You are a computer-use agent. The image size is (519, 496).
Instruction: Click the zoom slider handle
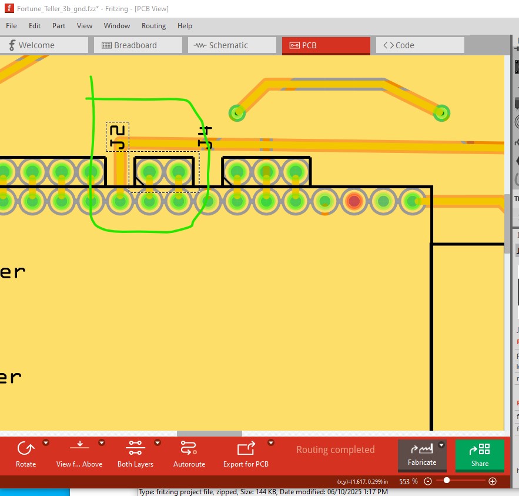(x=447, y=481)
